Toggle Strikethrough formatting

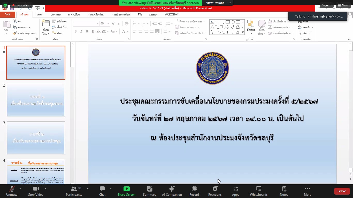[x=98, y=31]
